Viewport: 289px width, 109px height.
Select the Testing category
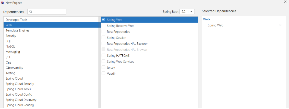[51, 73]
